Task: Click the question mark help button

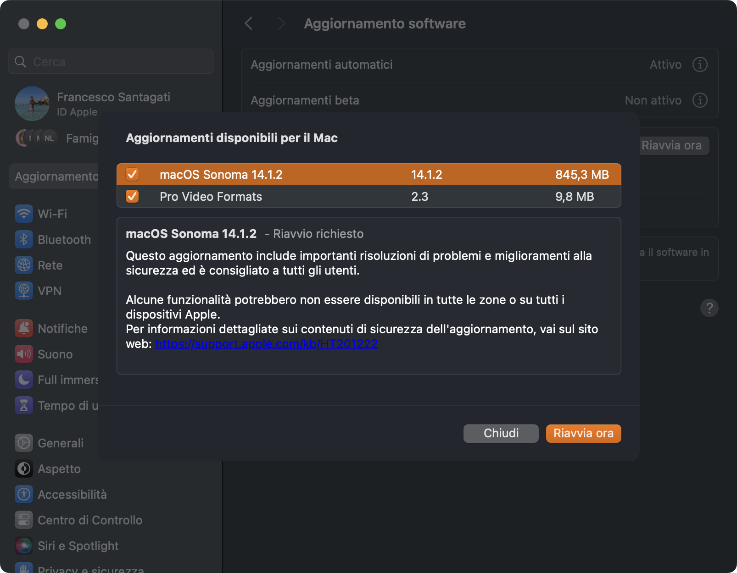Action: tap(709, 308)
